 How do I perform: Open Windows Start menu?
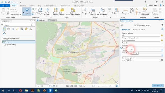click(x=3, y=90)
